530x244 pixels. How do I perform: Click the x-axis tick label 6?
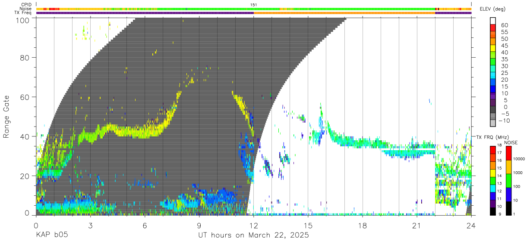145,225
